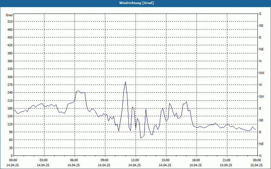The image size is (271, 169).
Task: Click the NW compass label
Action: [262, 73]
